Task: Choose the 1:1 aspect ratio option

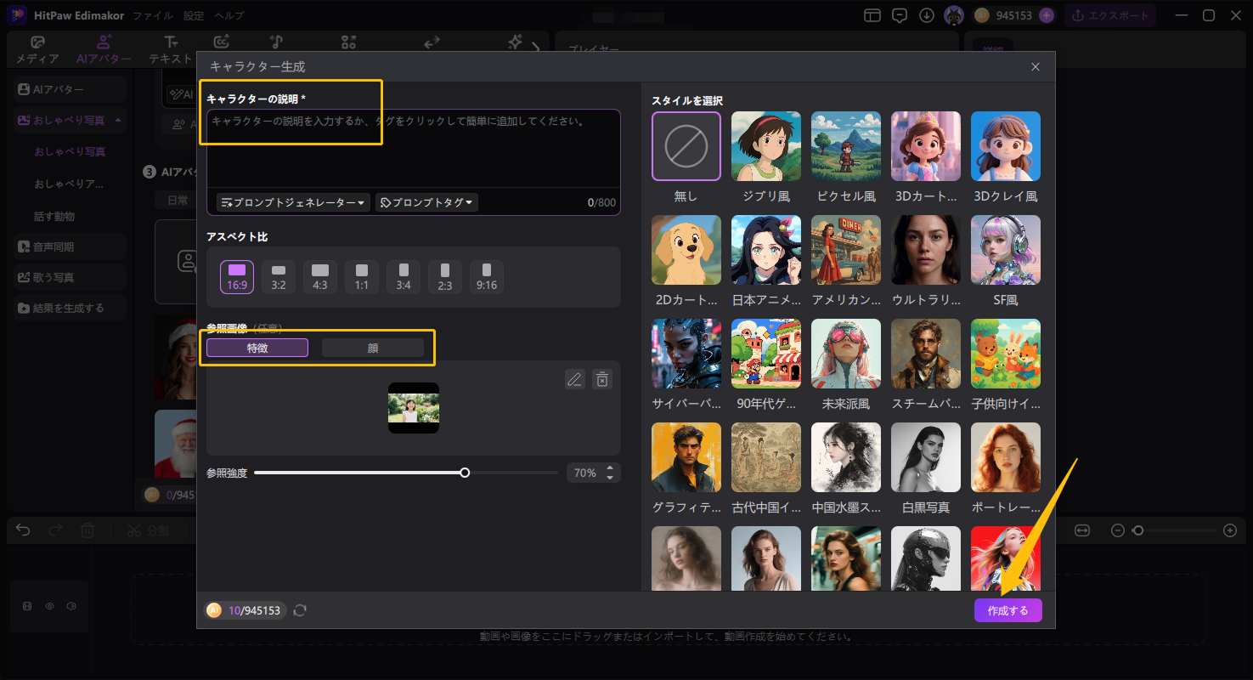Action: pyautogui.click(x=362, y=276)
